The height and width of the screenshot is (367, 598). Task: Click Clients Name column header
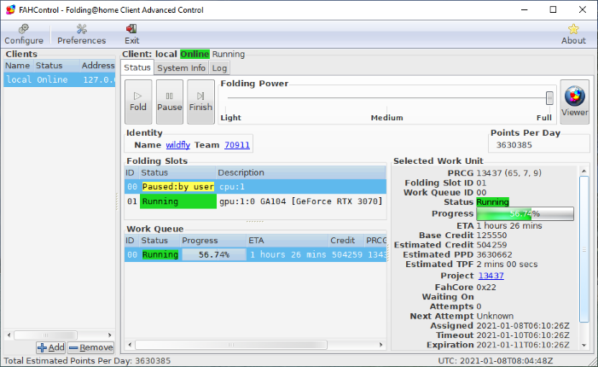click(x=18, y=66)
